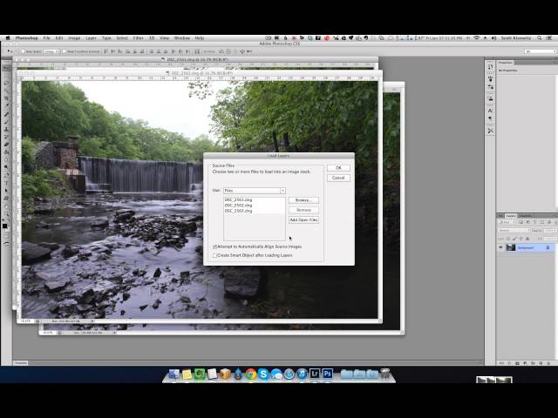This screenshot has width=558, height=418.
Task: Click the Add Open Files button
Action: click(x=303, y=220)
